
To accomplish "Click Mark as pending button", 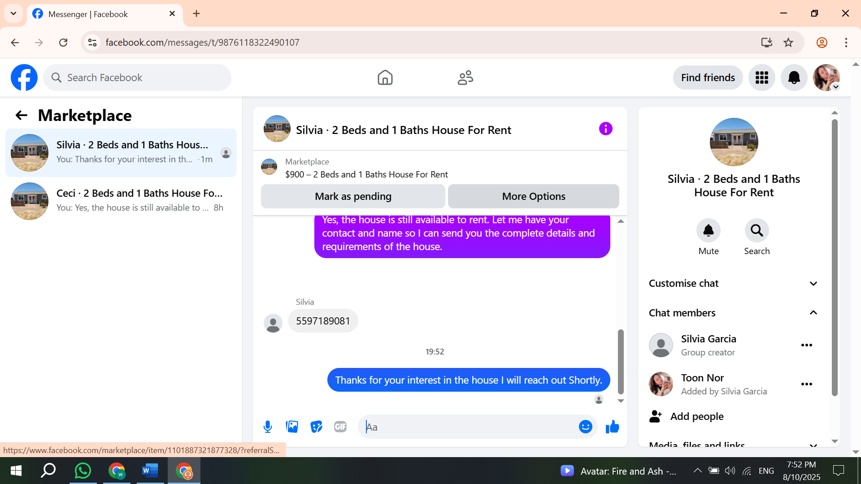I will click(x=353, y=196).
